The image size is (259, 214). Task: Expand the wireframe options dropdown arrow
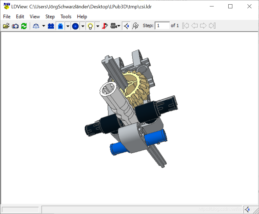pos(44,26)
